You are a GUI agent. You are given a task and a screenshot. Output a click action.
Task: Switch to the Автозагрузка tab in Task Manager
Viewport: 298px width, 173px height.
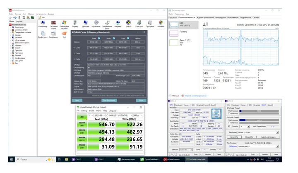[221, 17]
